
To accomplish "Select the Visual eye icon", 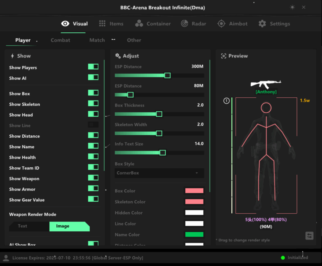I will [x=65, y=24].
